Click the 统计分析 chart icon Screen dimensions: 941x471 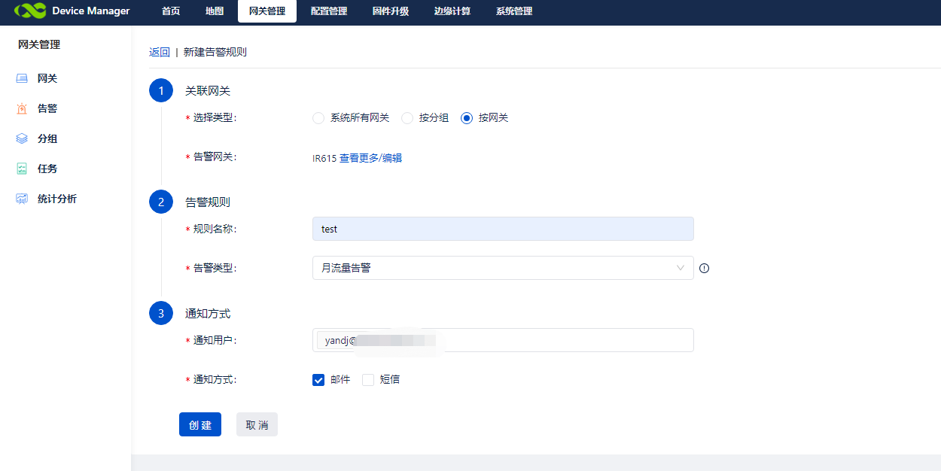click(x=22, y=199)
